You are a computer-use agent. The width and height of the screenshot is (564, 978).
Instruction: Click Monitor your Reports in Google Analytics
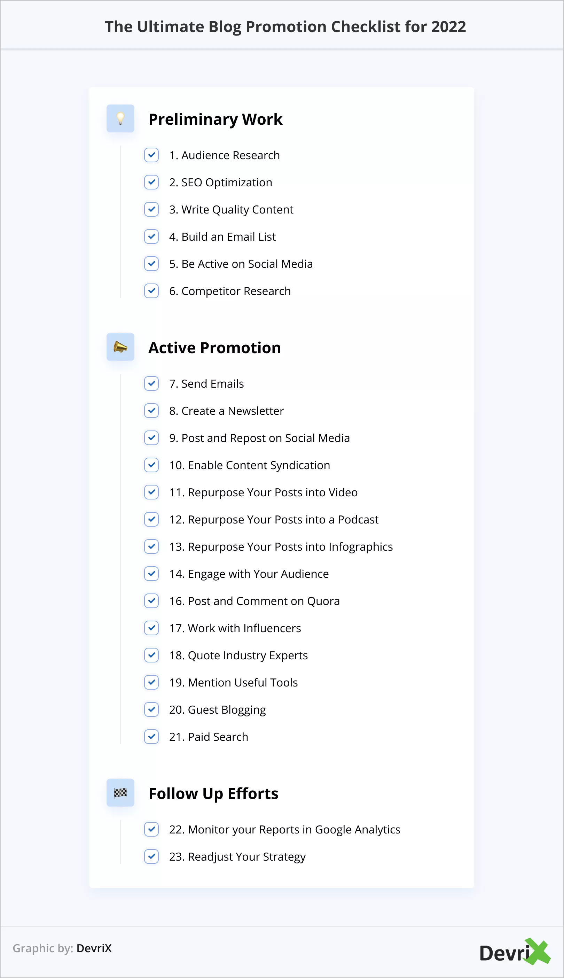(x=284, y=830)
